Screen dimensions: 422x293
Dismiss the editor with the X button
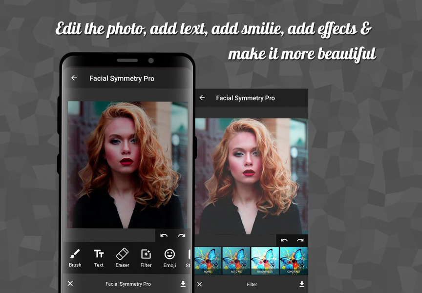coord(70,284)
